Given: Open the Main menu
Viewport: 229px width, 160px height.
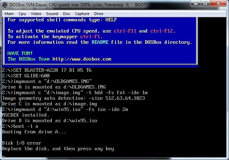Looking at the screenshot, I should tap(9, 14).
